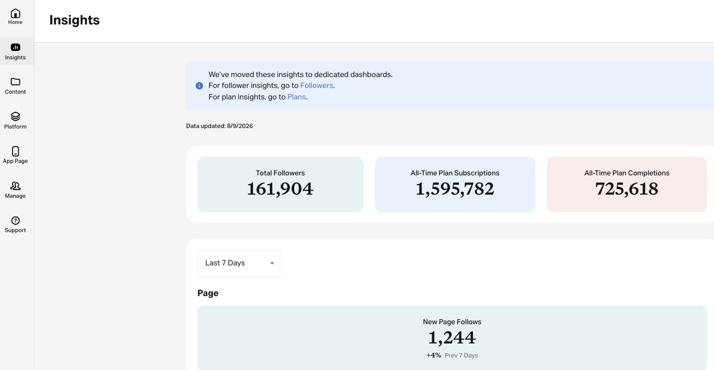Screen dimensions: 714x370
Task: Click the Prev 7 Days label
Action: coord(461,355)
